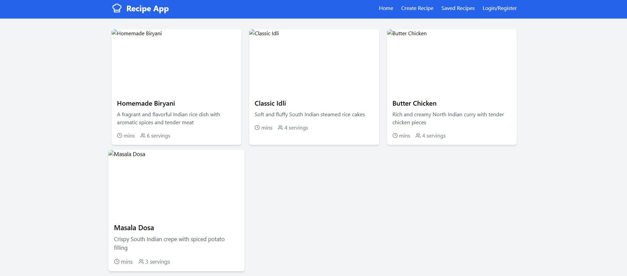Open the Saved Recipes page
Screen dimensions: 627x276
click(x=458, y=8)
